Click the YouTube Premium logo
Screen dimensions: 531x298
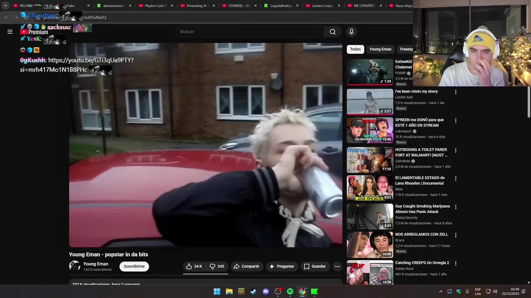[34, 32]
